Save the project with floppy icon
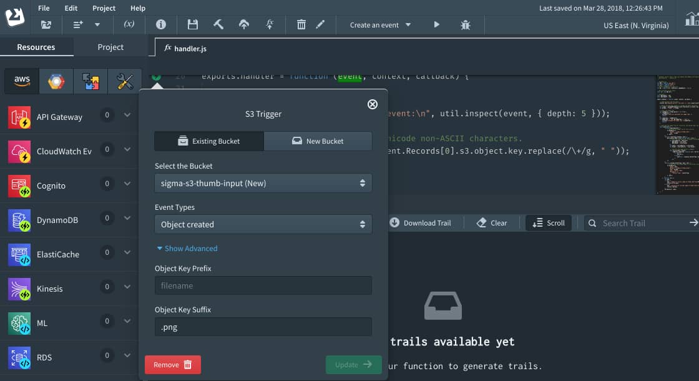699x381 pixels. click(x=193, y=24)
